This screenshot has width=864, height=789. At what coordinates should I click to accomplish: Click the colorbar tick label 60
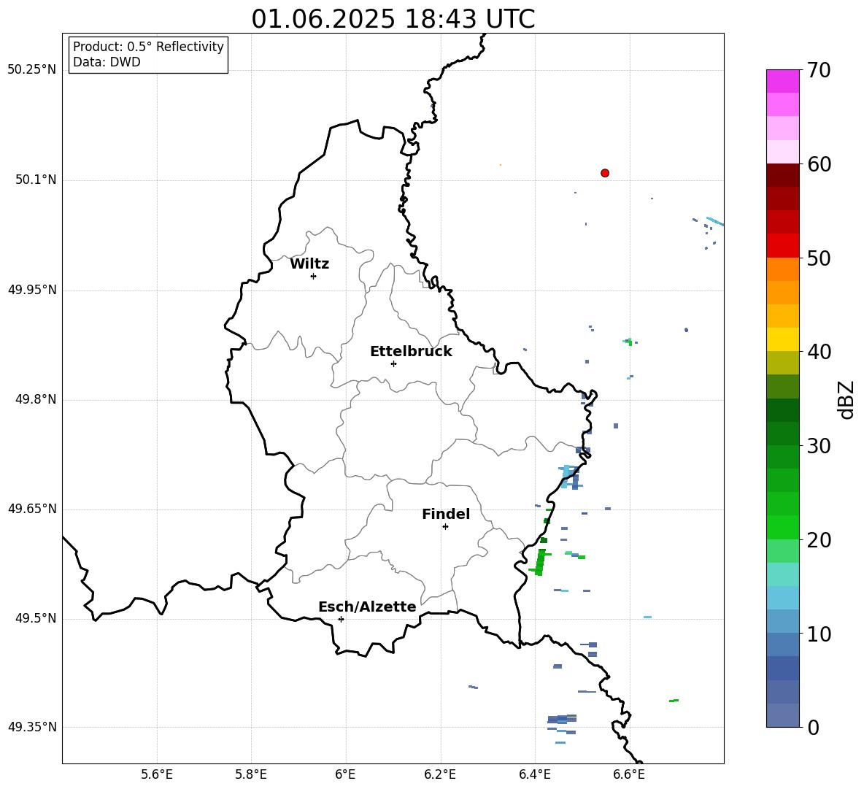(819, 164)
